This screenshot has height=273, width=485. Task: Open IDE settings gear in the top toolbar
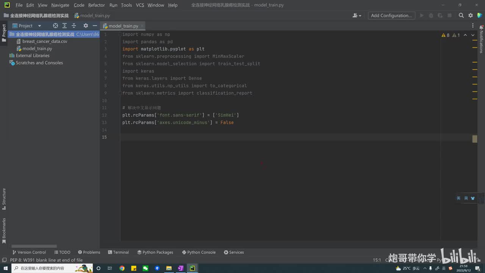click(x=471, y=16)
